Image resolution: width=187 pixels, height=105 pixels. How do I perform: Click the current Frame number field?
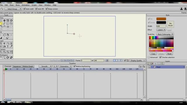[86, 60]
